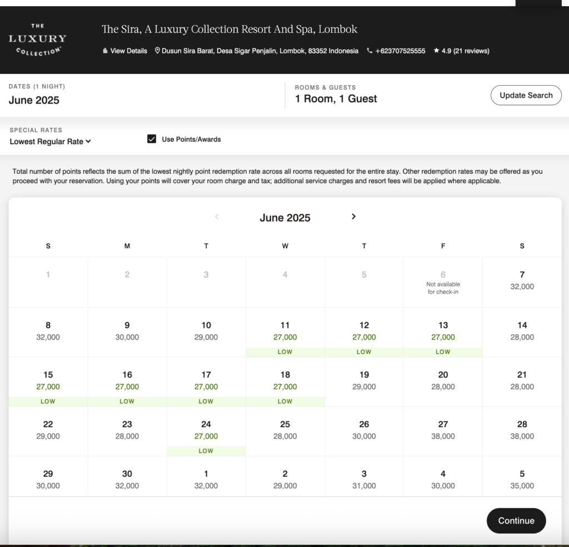This screenshot has width=569, height=547.
Task: Click the June 2025 dates field
Action: pyautogui.click(x=34, y=100)
